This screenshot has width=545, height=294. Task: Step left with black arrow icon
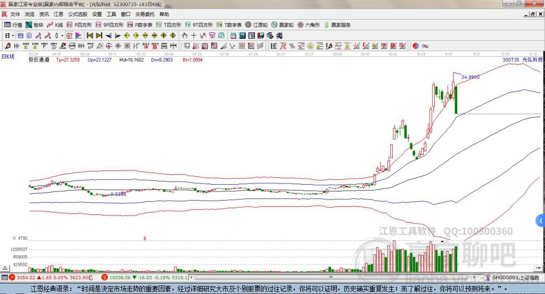point(109,36)
